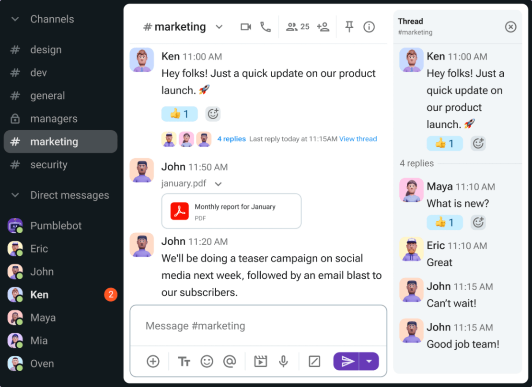
Task: Switch to the design channel
Action: tap(46, 50)
